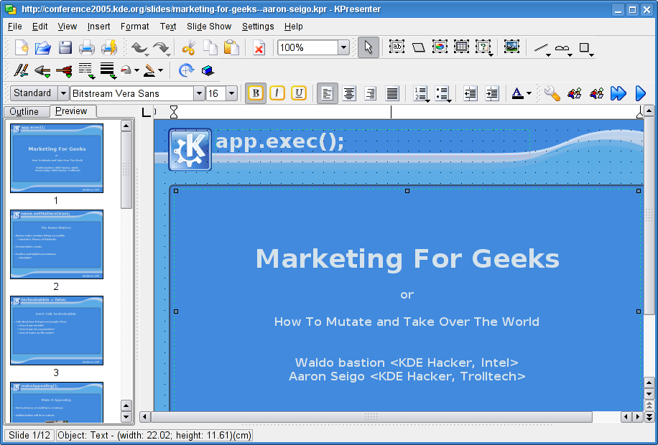Open the Format menu

[x=135, y=27]
